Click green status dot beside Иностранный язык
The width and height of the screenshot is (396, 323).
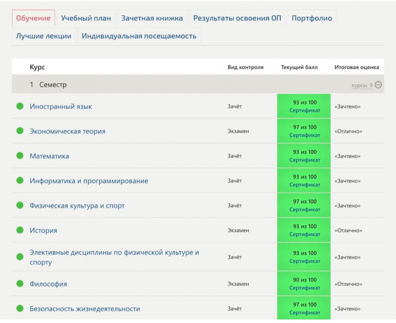point(20,106)
